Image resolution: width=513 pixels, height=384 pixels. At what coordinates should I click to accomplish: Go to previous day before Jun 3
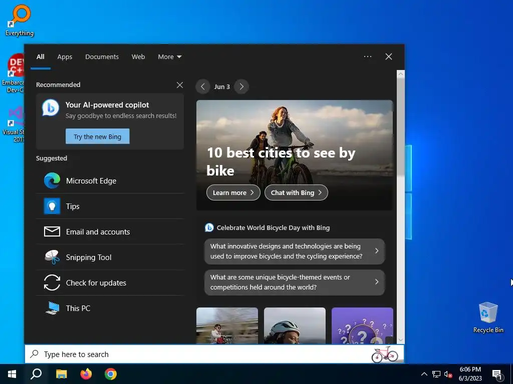(203, 86)
